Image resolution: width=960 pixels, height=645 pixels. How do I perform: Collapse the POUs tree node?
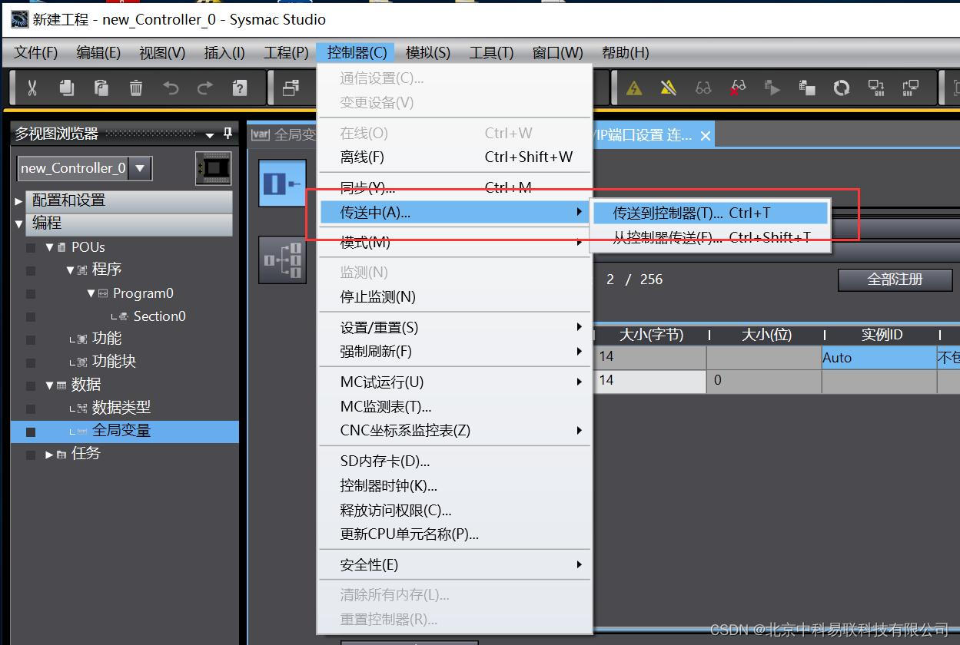49,247
